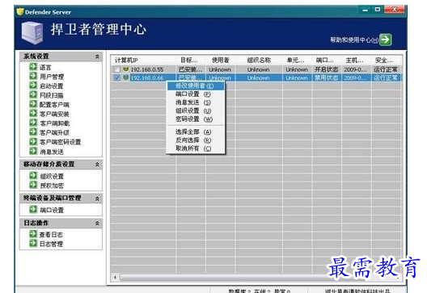
Task: Choose 组织设置 (U) from context menu
Action: pos(196,111)
